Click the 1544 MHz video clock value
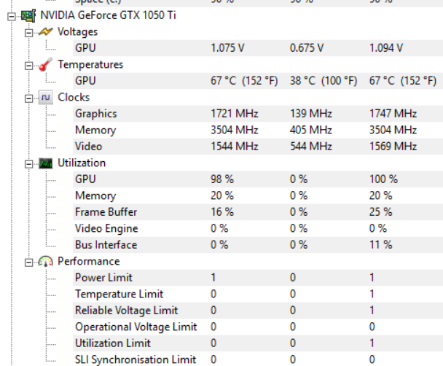The width and height of the screenshot is (443, 366). click(x=235, y=147)
